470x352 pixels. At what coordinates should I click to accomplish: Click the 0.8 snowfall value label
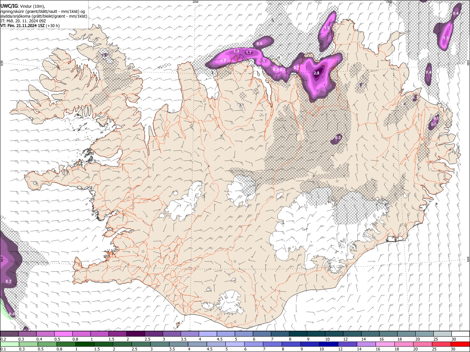tap(223, 60)
